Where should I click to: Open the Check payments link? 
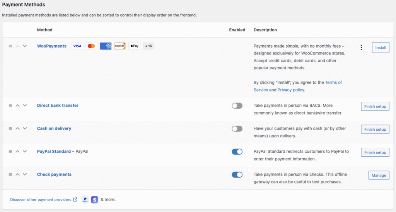(x=54, y=174)
